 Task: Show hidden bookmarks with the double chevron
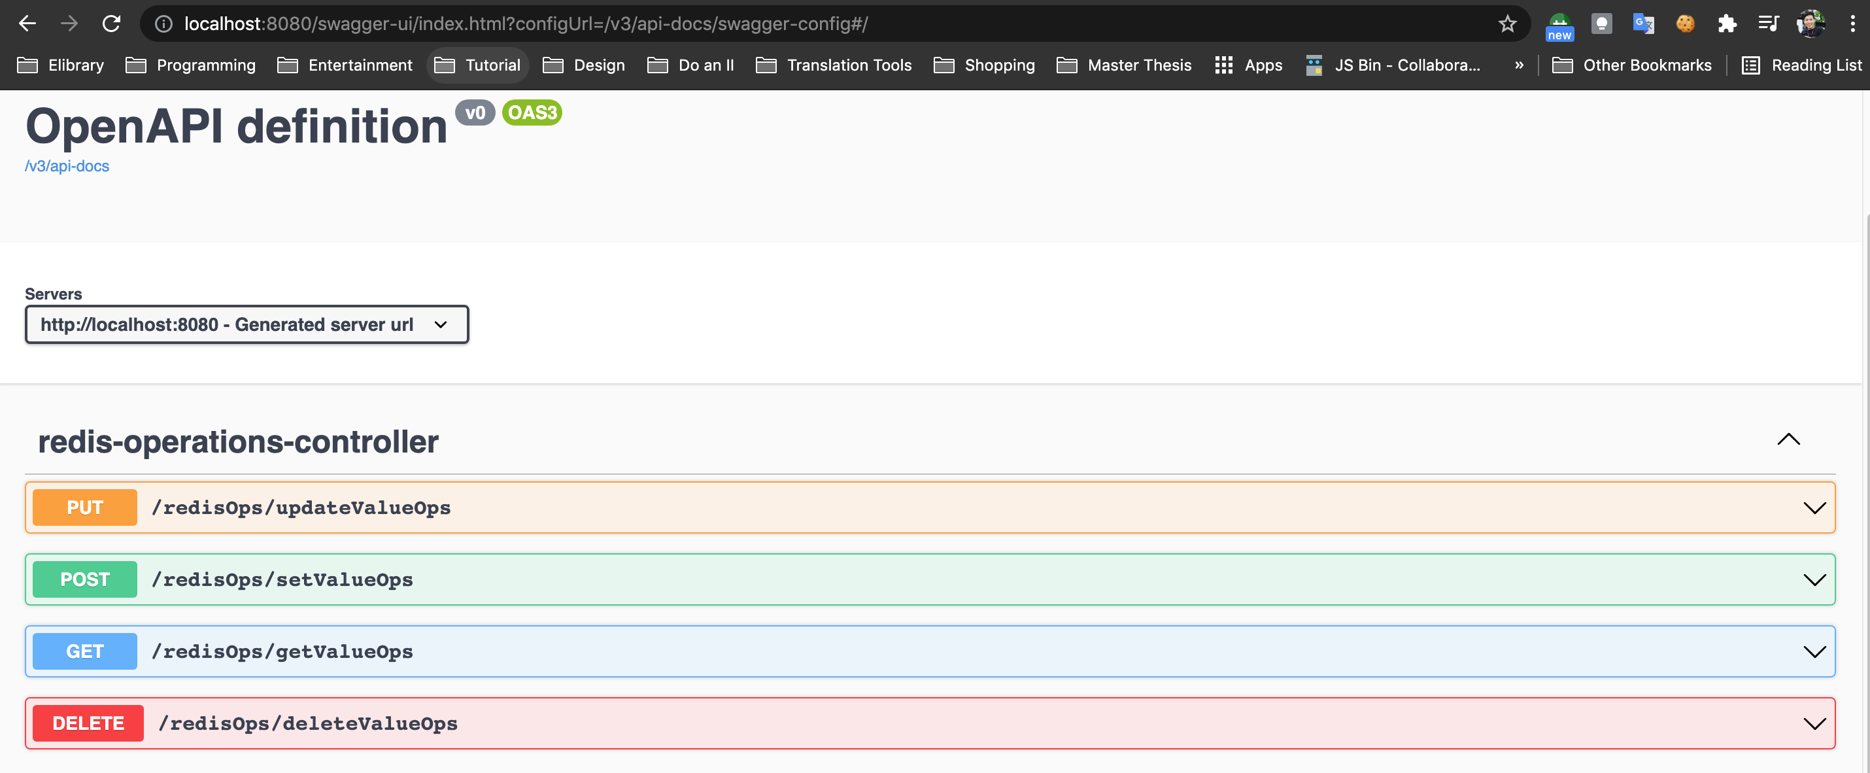pos(1519,65)
